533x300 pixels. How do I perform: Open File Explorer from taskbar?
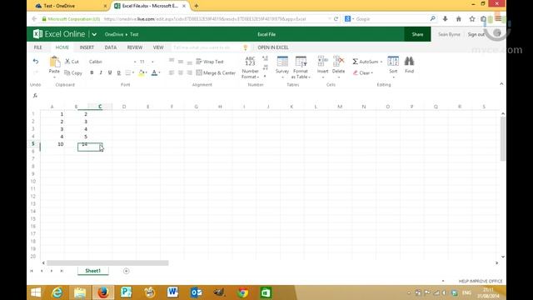tap(80, 292)
